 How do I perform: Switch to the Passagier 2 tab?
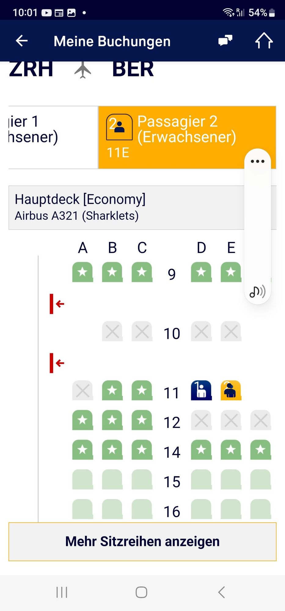pos(187,137)
